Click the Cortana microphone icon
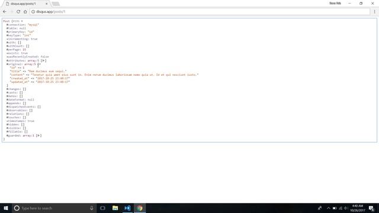This screenshot has width=379, height=213. point(92,208)
